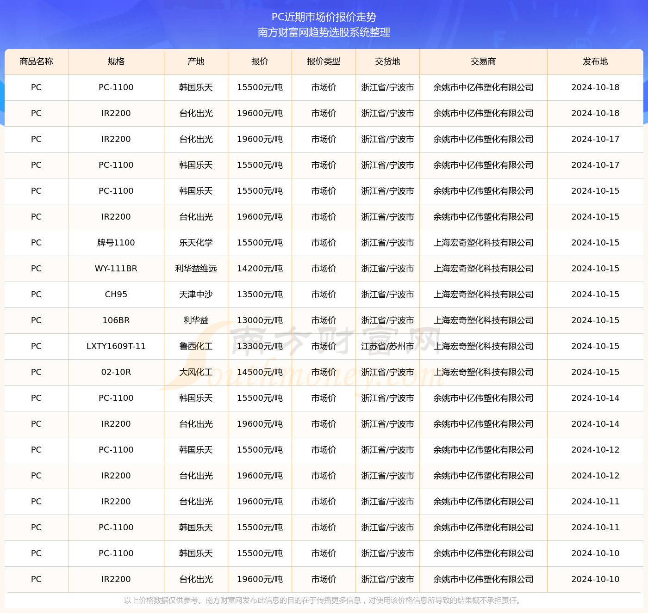Viewport: 648px width, 613px height.
Task: Click trader '上海宏奇塑化科技有限公司' in the LXTY1609T-11 row
Action: pos(483,346)
